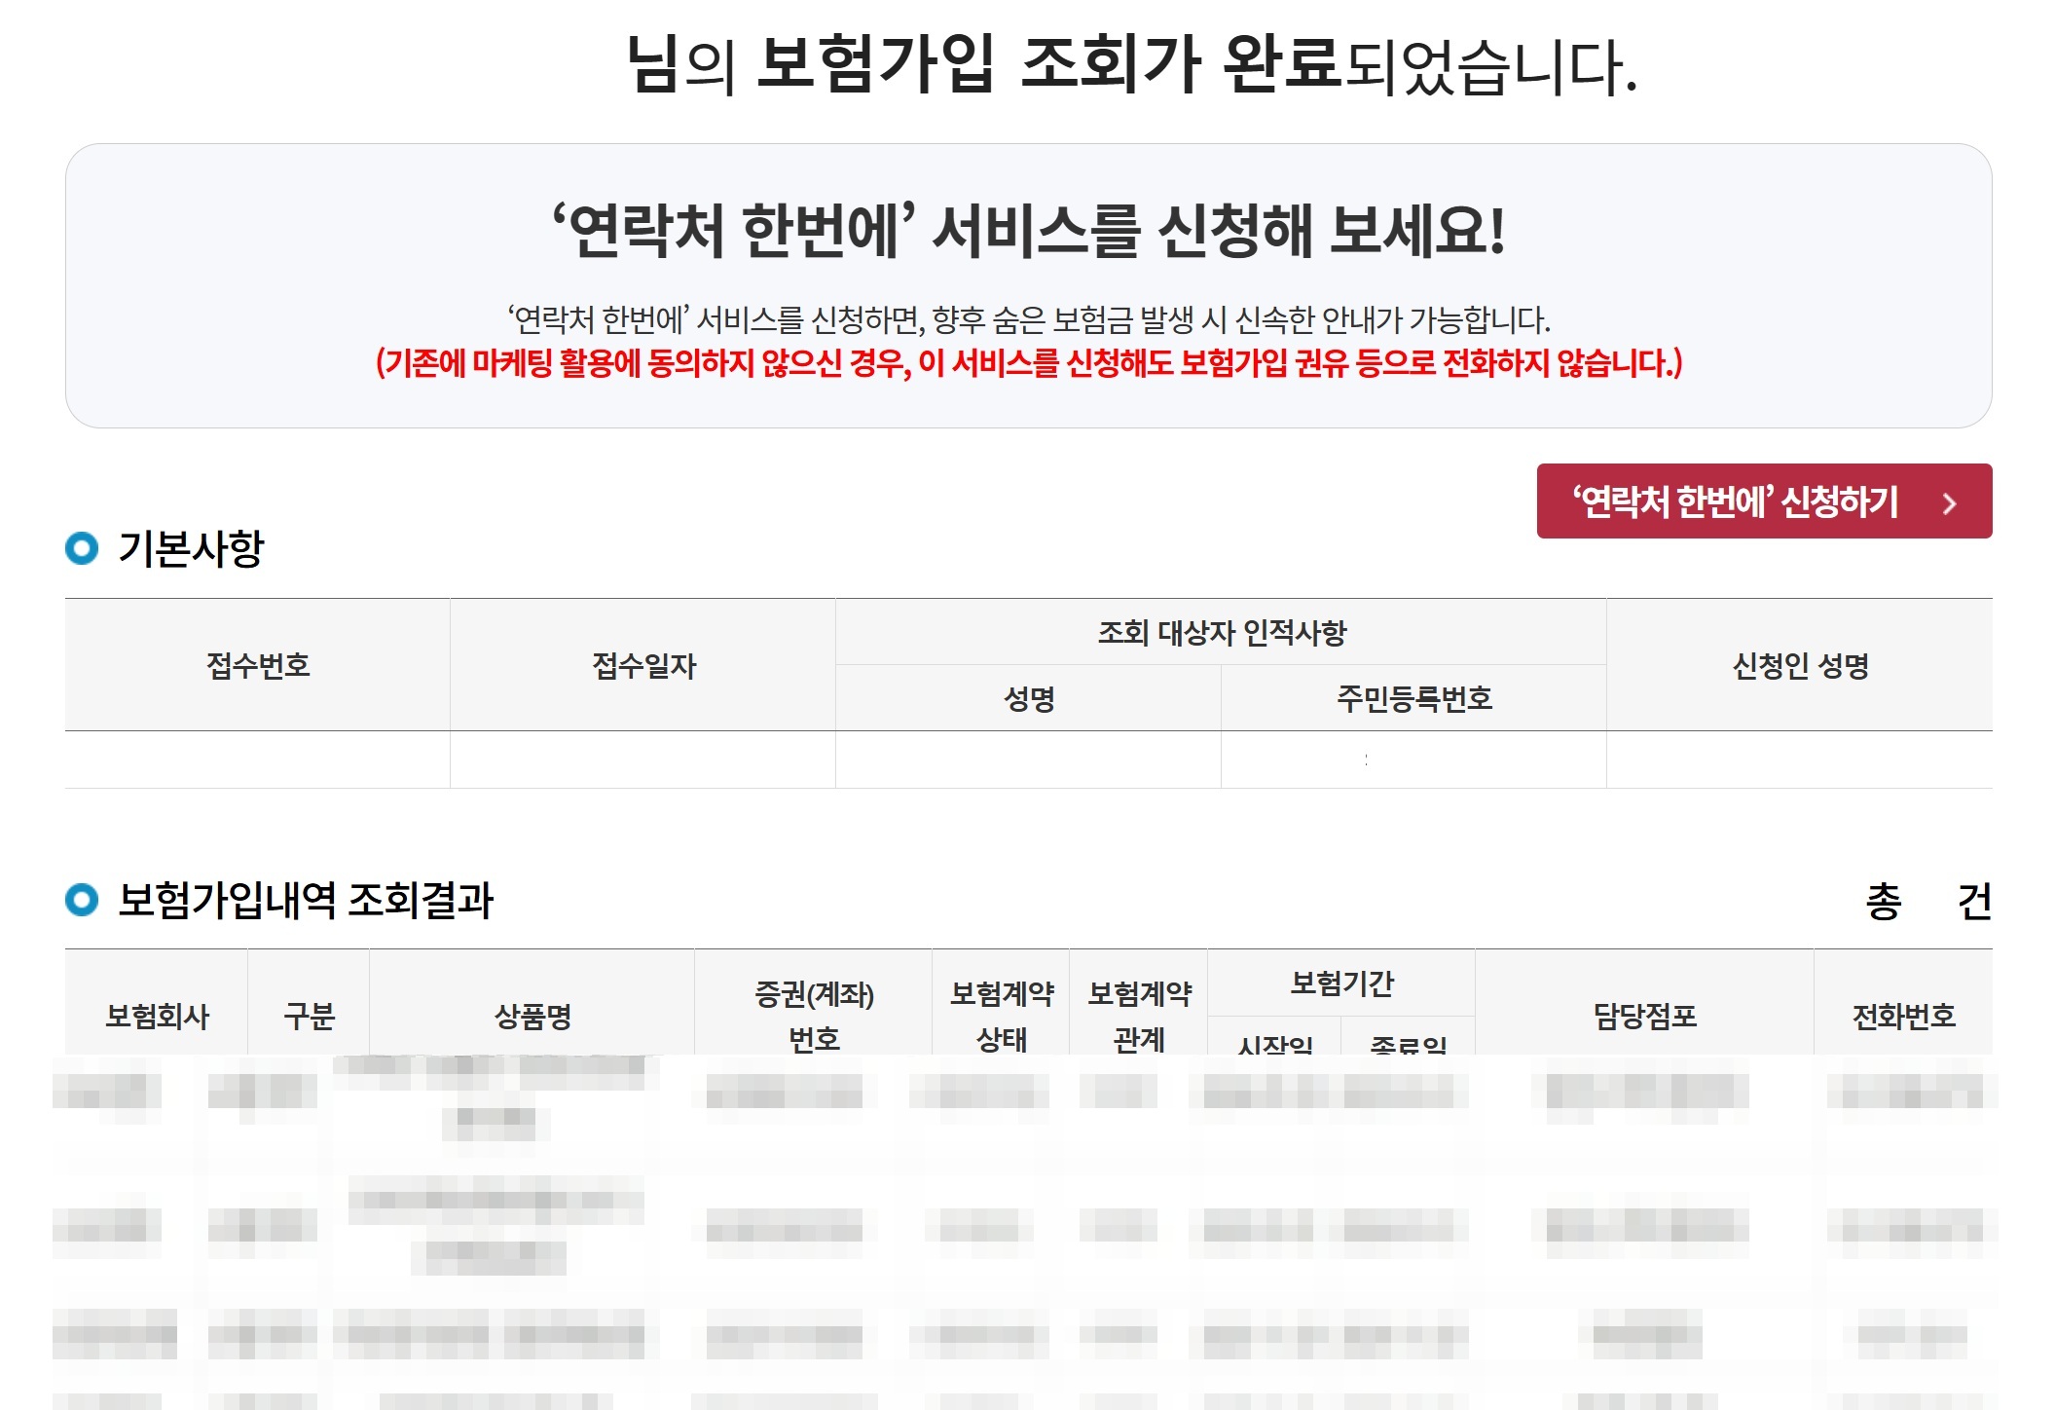
Task: Click the 조회 대상자 인적사항 header
Action: [1221, 633]
